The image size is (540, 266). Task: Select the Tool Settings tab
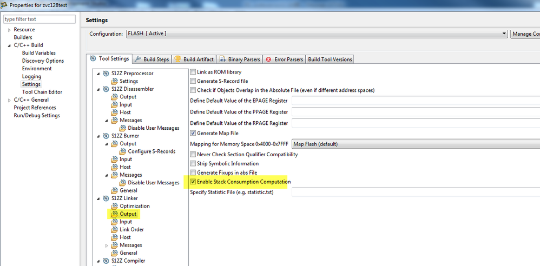(109, 58)
